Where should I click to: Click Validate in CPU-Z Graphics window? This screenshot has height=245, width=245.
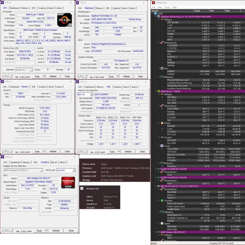pyautogui.click(x=56, y=231)
